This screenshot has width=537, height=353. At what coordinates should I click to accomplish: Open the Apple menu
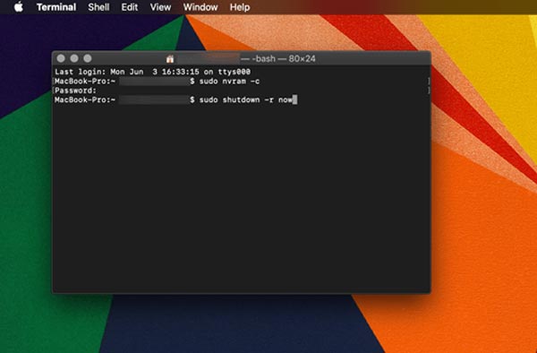[19, 6]
